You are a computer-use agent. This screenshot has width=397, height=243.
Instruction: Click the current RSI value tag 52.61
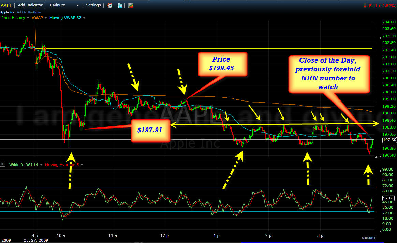[x=388, y=198]
